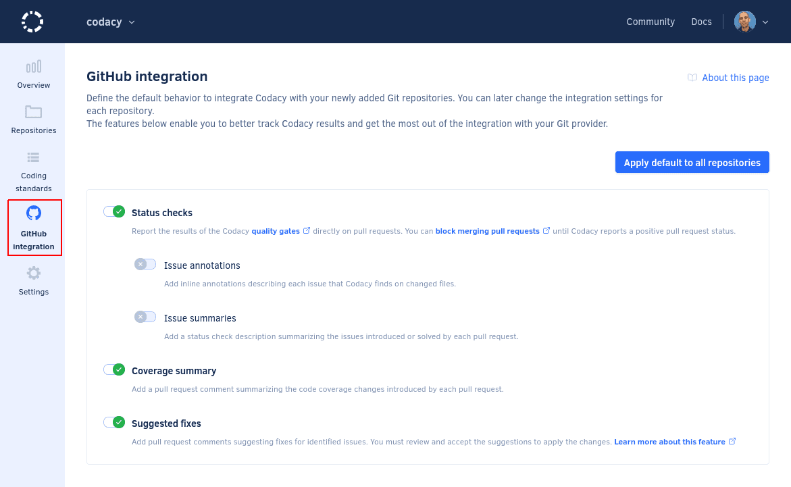
Task: Expand the account menu chevron next to avatar
Action: click(x=765, y=22)
